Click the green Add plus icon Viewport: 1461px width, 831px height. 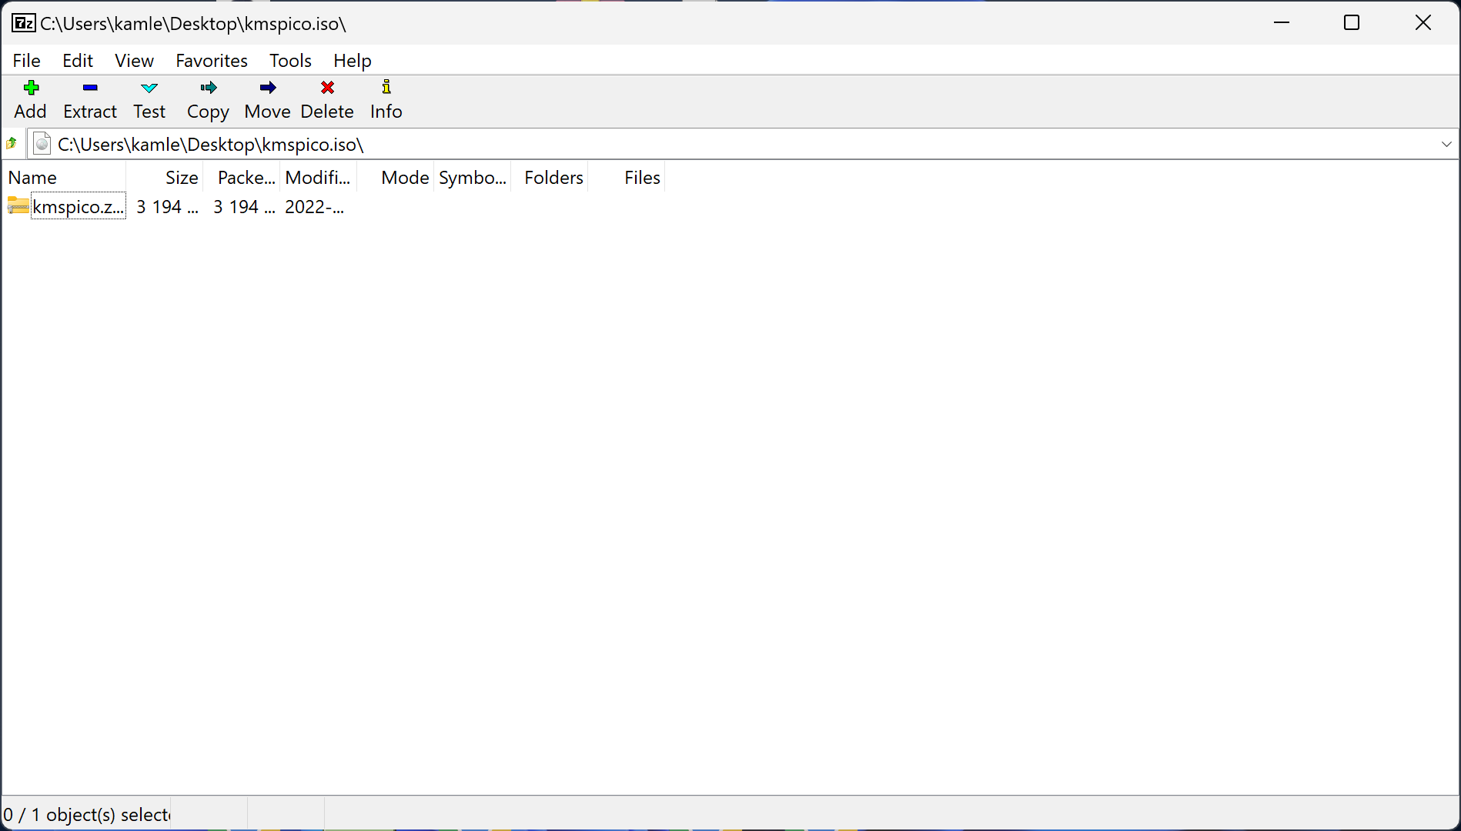click(31, 87)
